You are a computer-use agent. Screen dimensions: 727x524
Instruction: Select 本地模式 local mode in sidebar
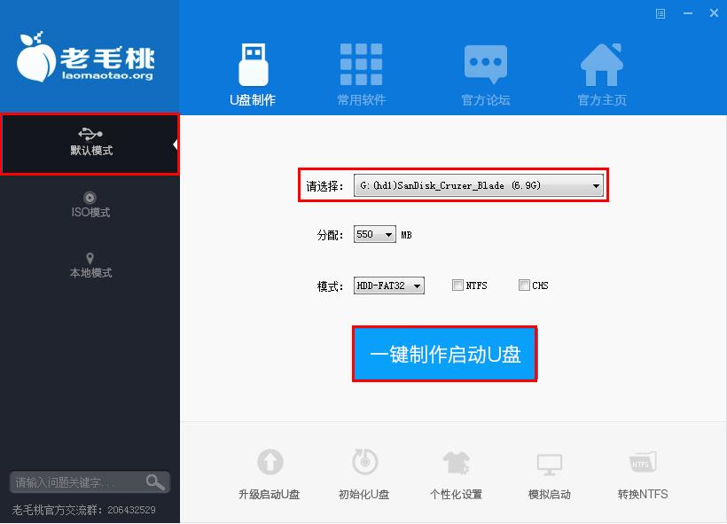(x=90, y=265)
